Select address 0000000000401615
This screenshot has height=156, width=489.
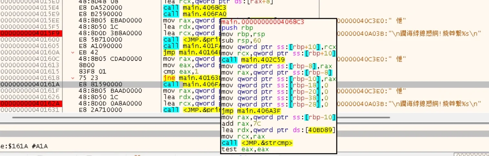click(30, 72)
